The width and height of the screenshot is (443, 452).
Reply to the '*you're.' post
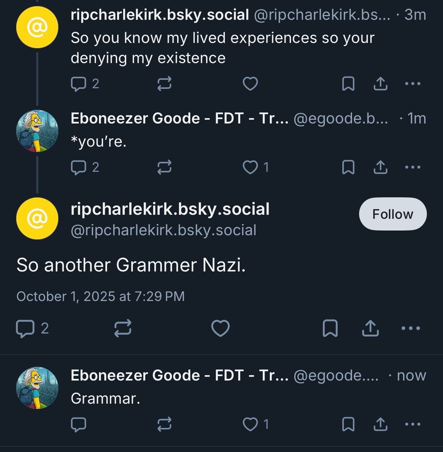79,168
